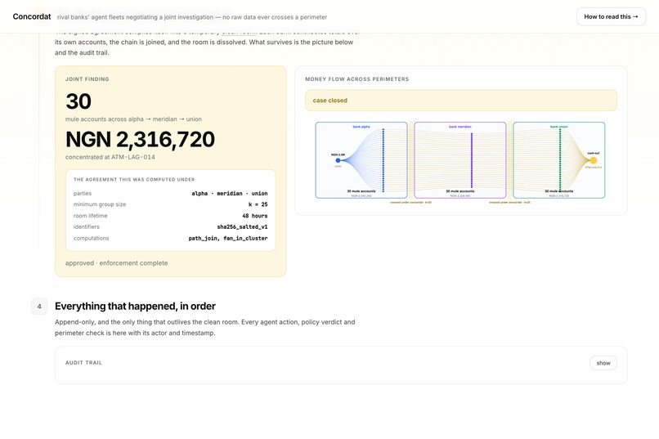Screen dimensions: 659x439
Task: Click the step 4 number badge
Action: (x=39, y=307)
